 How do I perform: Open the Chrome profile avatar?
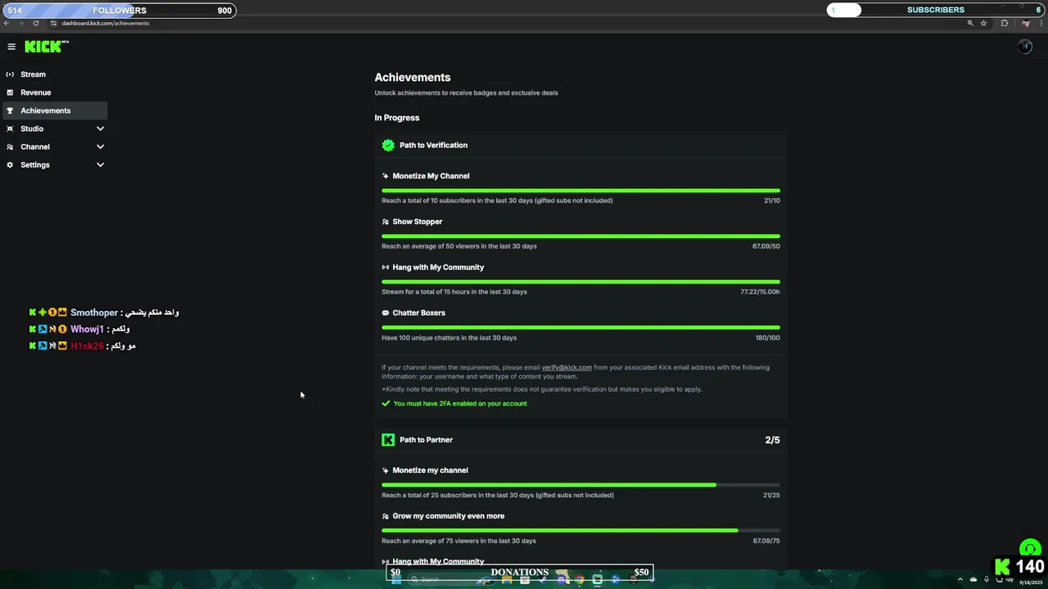1025,23
